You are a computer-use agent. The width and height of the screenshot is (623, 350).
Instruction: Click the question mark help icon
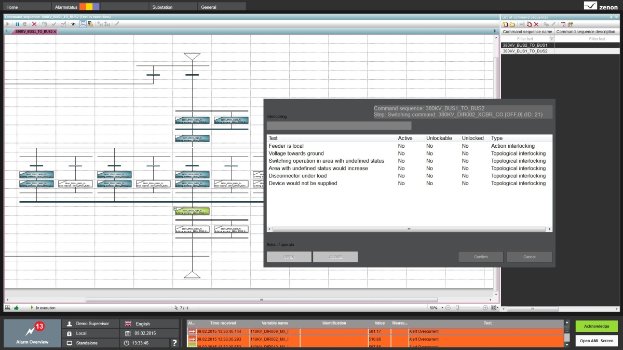[174, 343]
